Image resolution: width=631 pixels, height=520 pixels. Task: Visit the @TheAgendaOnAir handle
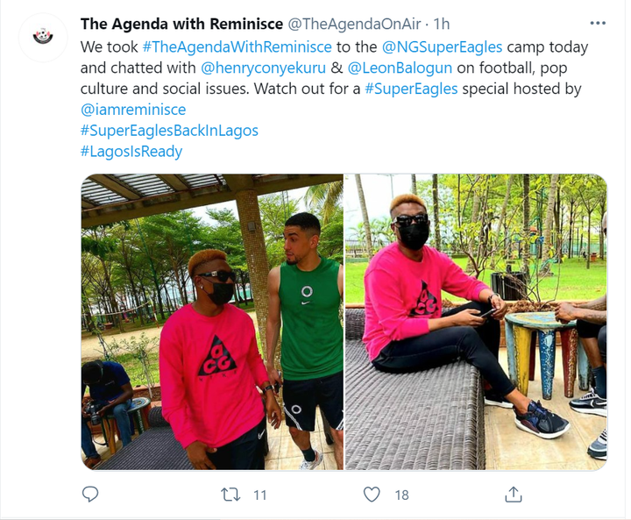tap(354, 25)
